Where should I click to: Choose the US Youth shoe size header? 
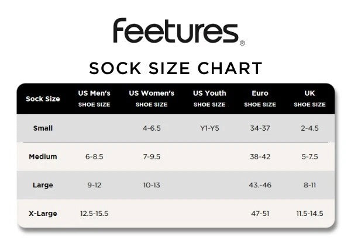point(209,99)
